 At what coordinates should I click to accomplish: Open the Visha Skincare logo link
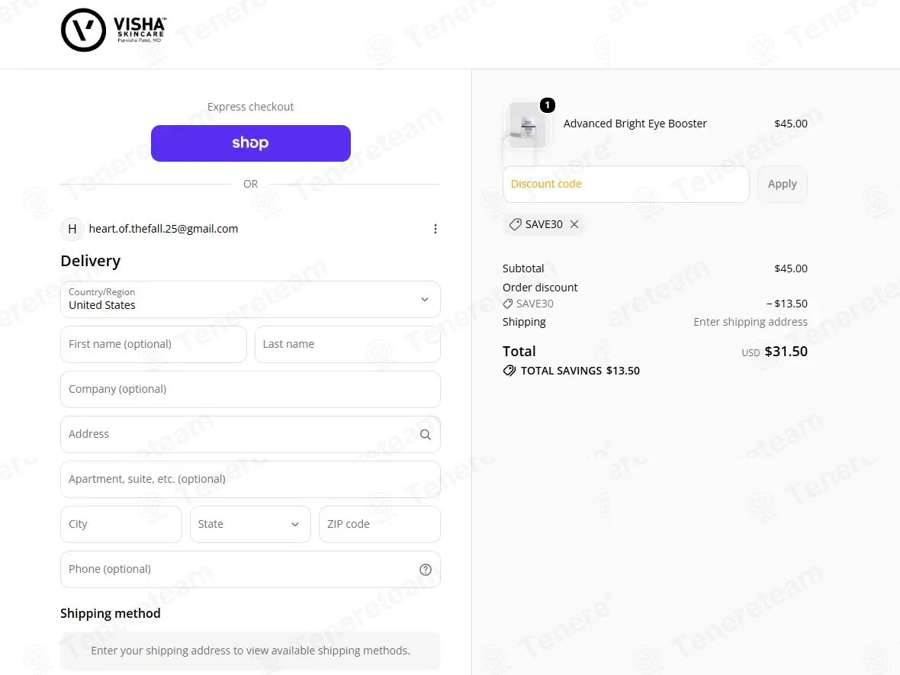tap(114, 30)
